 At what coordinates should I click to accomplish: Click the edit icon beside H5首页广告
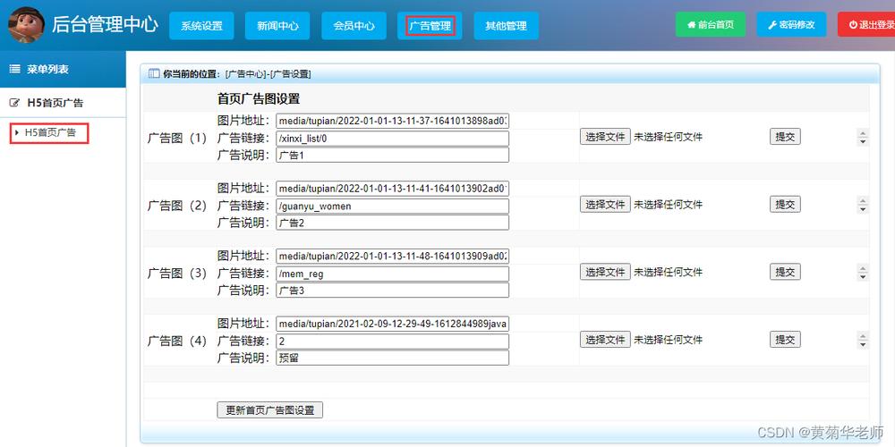click(14, 103)
